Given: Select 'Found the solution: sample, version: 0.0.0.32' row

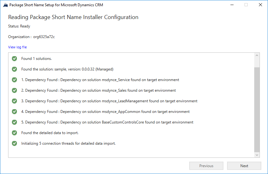Looking at the screenshot, I should tap(67, 69).
